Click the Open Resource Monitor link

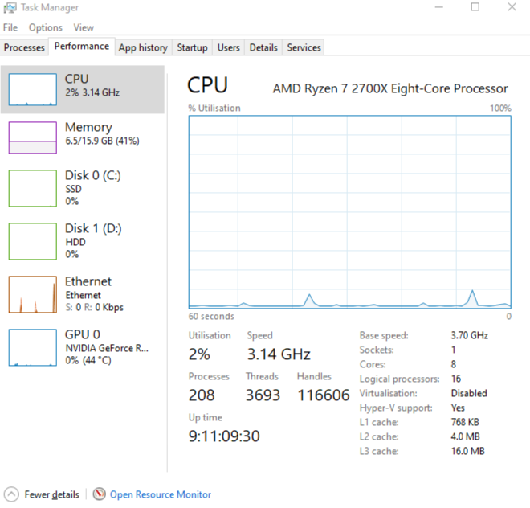point(161,494)
